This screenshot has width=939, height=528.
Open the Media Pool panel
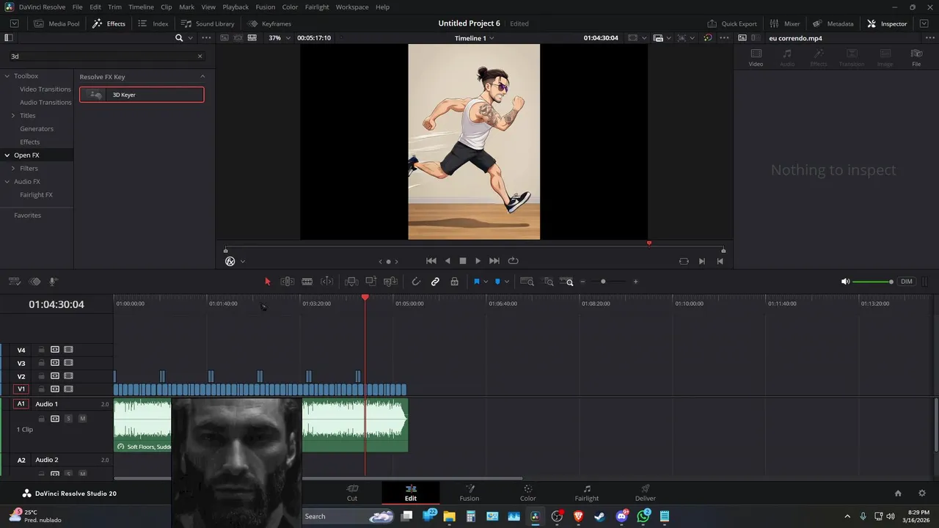[57, 23]
